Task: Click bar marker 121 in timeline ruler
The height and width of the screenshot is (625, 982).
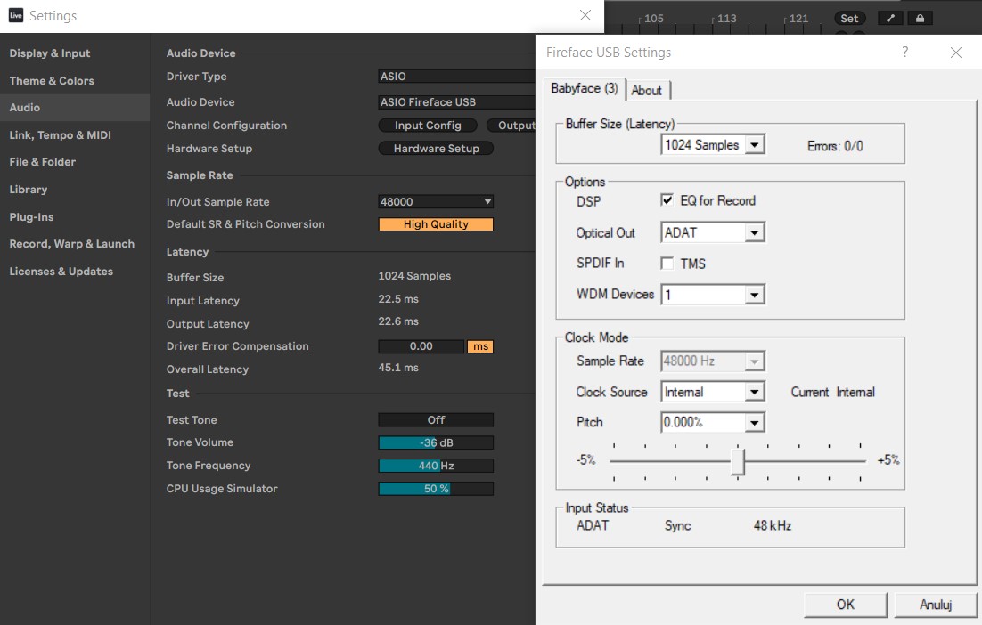Action: pos(798,19)
